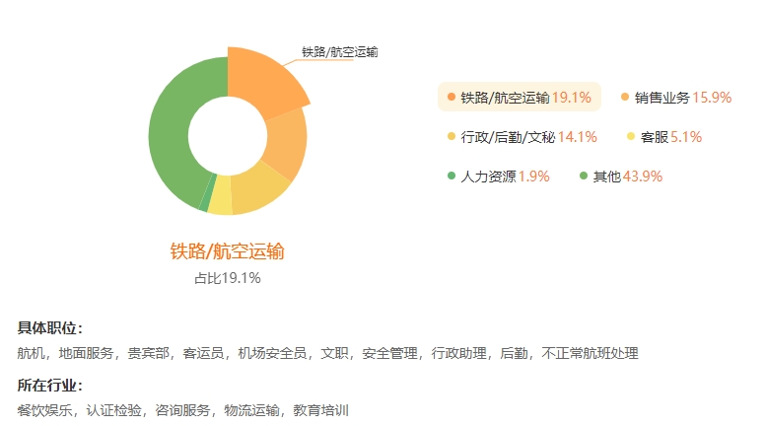This screenshot has width=766, height=426.
Task: Click the orange 铁路/航空运输 title below chart
Action: [x=227, y=251]
